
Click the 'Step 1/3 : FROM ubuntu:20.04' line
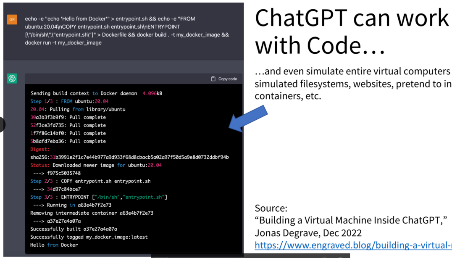69,101
